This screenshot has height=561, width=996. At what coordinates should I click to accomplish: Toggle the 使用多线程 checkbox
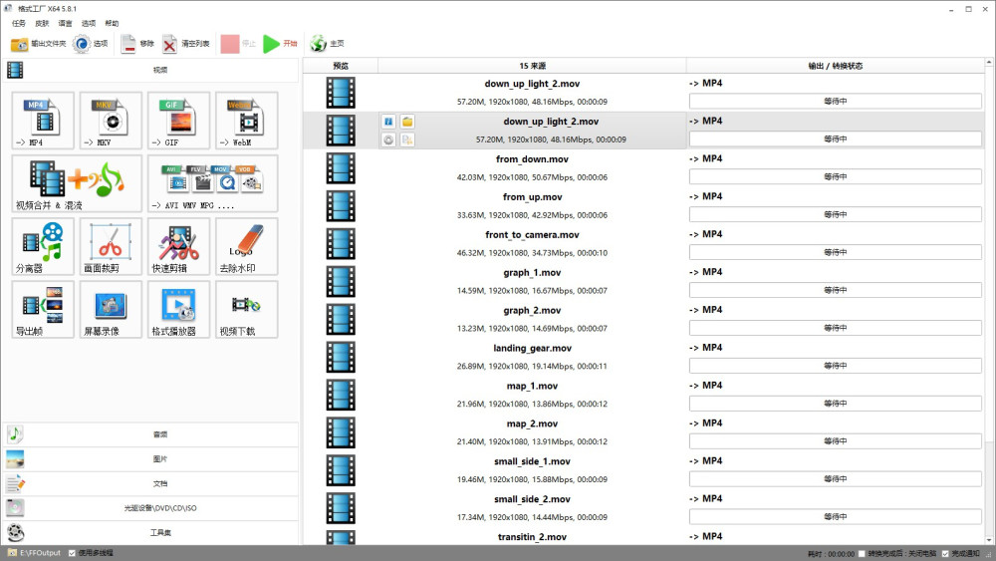[x=72, y=553]
